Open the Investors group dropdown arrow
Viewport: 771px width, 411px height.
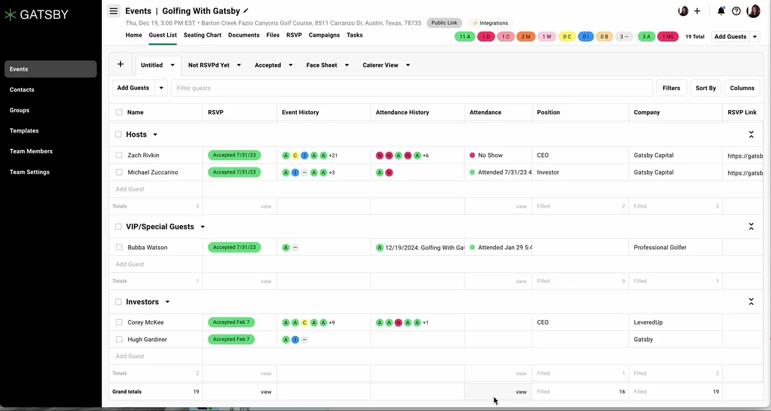tap(167, 302)
